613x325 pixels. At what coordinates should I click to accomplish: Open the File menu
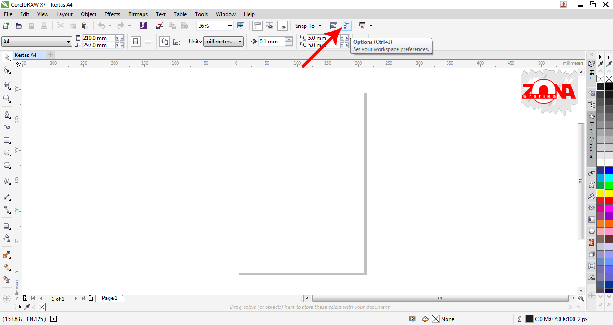pos(8,14)
